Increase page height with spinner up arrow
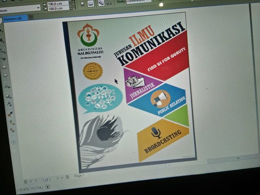 click(74, 7)
